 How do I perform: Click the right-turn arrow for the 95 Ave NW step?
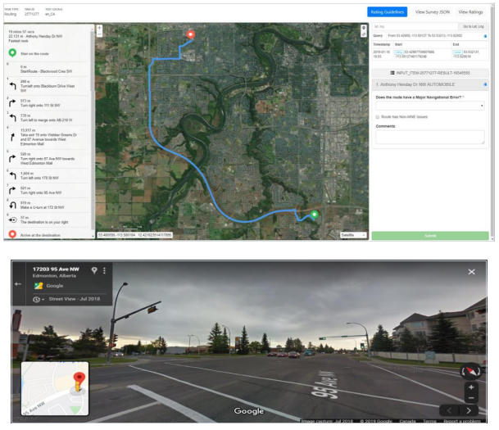tap(13, 190)
